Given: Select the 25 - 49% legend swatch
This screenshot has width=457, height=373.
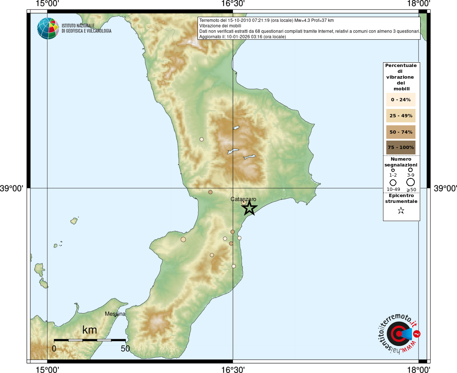Looking at the screenshot, I should point(401,116).
